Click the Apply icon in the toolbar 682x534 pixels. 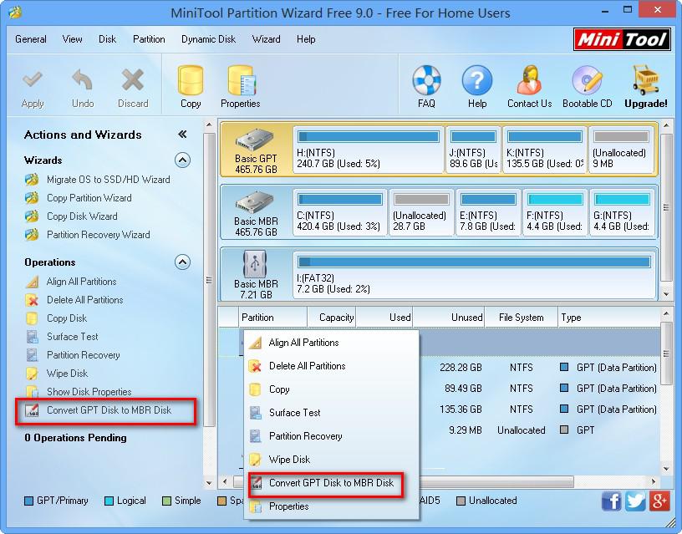33,84
